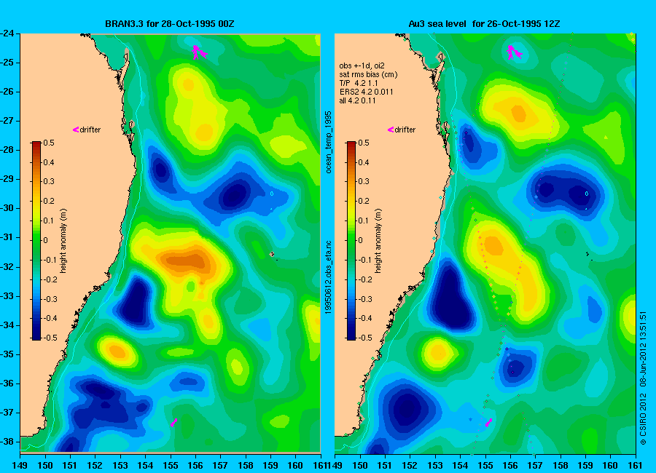Viewport: 656px width, 473px height.
Task: Click the title 'Au3 sea level for 26-Oct-1995 12Z'
Action: 484,24
